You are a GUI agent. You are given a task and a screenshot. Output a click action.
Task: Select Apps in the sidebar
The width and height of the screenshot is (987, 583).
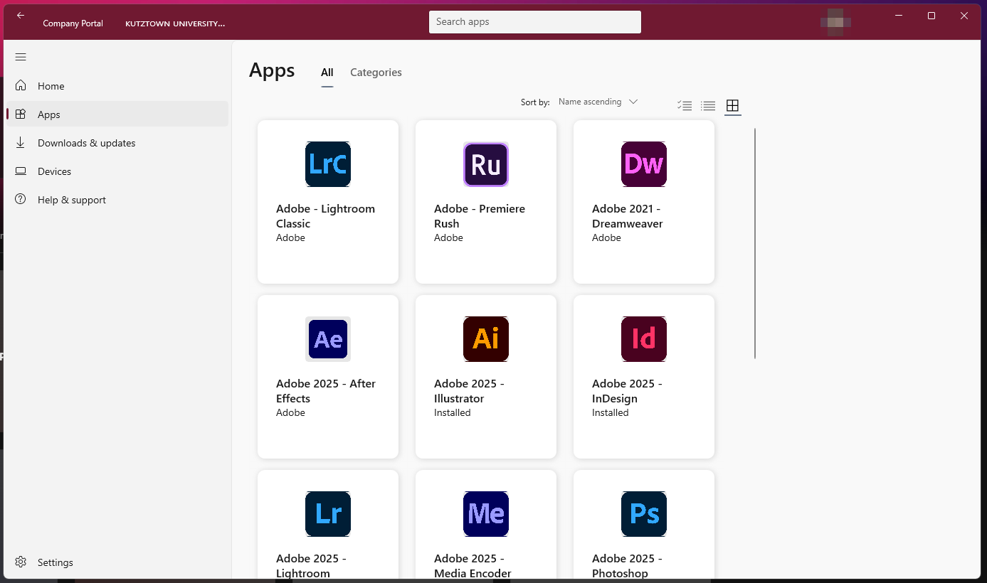point(117,114)
